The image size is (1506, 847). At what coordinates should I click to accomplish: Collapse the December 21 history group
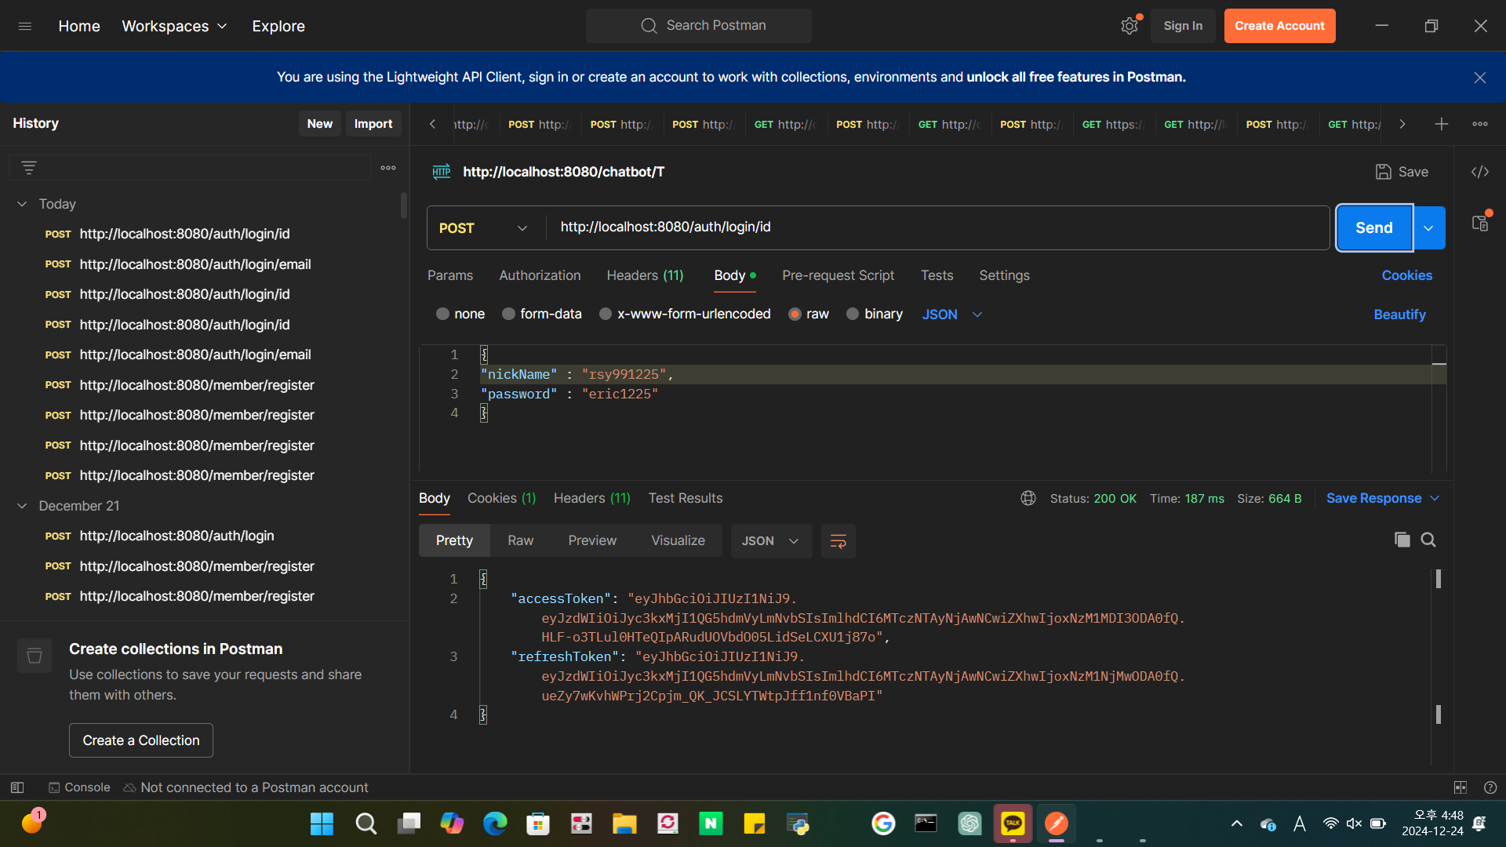tap(22, 506)
